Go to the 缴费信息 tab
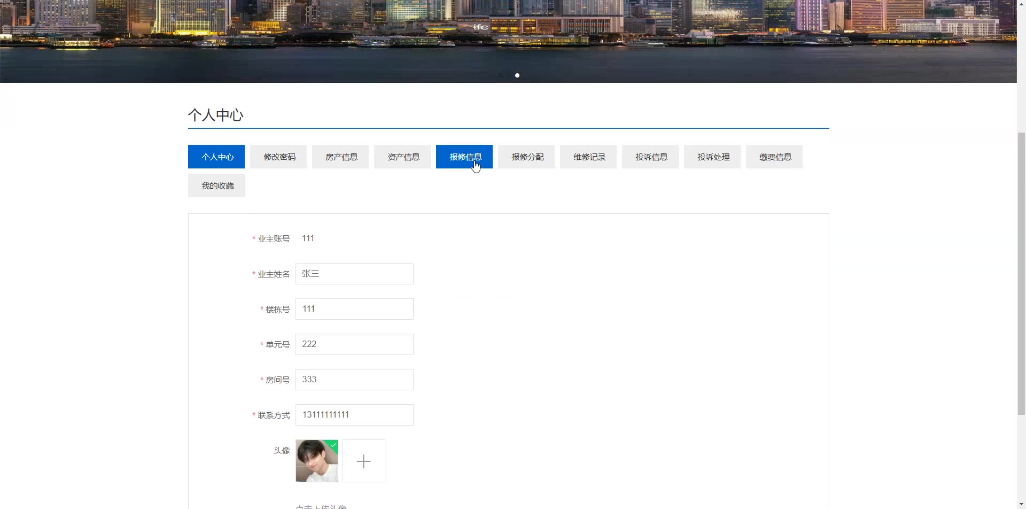Screen dimensions: 1026x509 774,157
